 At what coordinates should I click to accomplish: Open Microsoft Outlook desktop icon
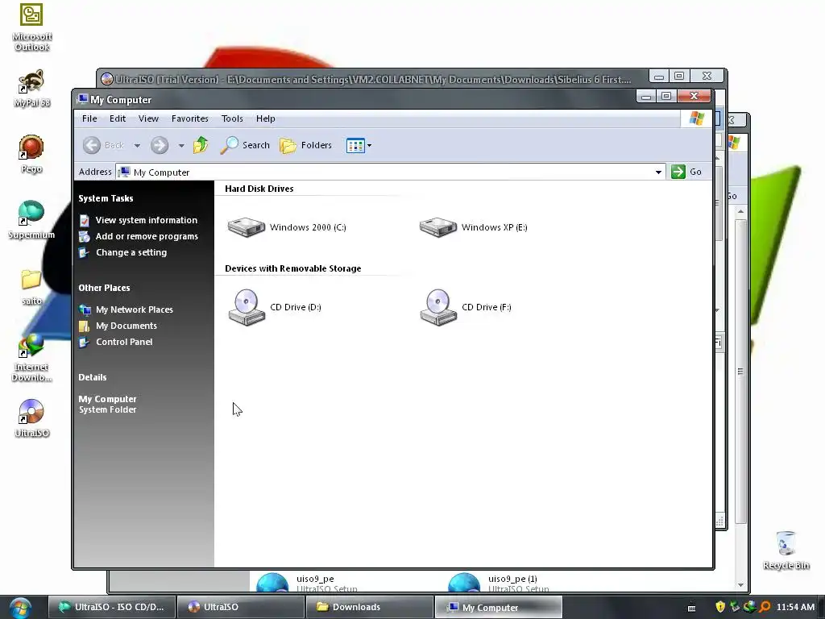(31, 27)
